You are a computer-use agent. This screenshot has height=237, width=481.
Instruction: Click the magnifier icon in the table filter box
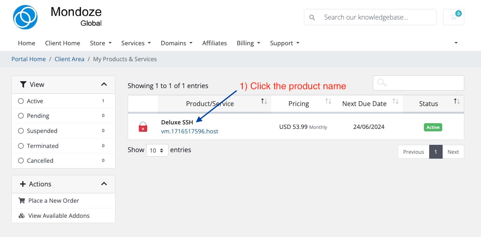pyautogui.click(x=381, y=83)
